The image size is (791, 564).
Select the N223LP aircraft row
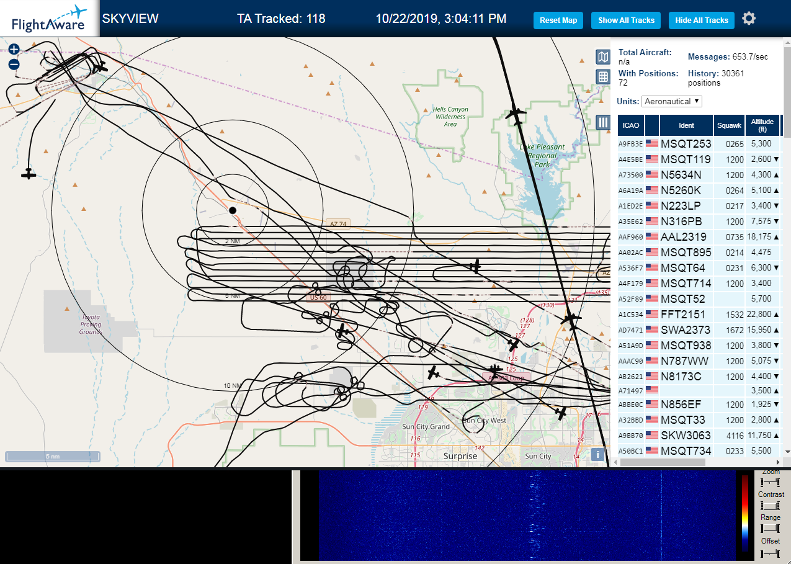tap(699, 205)
